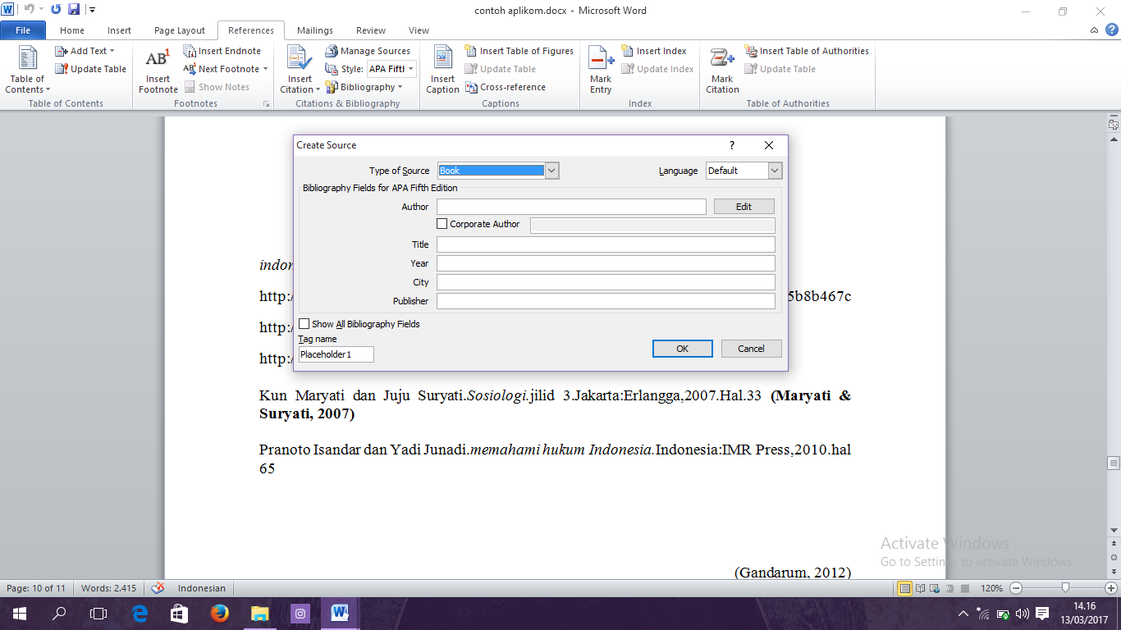Click the Edit button next to Author
The image size is (1121, 630).
tap(744, 206)
